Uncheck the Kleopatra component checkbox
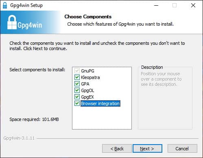This screenshot has height=158, width=203. click(77, 77)
